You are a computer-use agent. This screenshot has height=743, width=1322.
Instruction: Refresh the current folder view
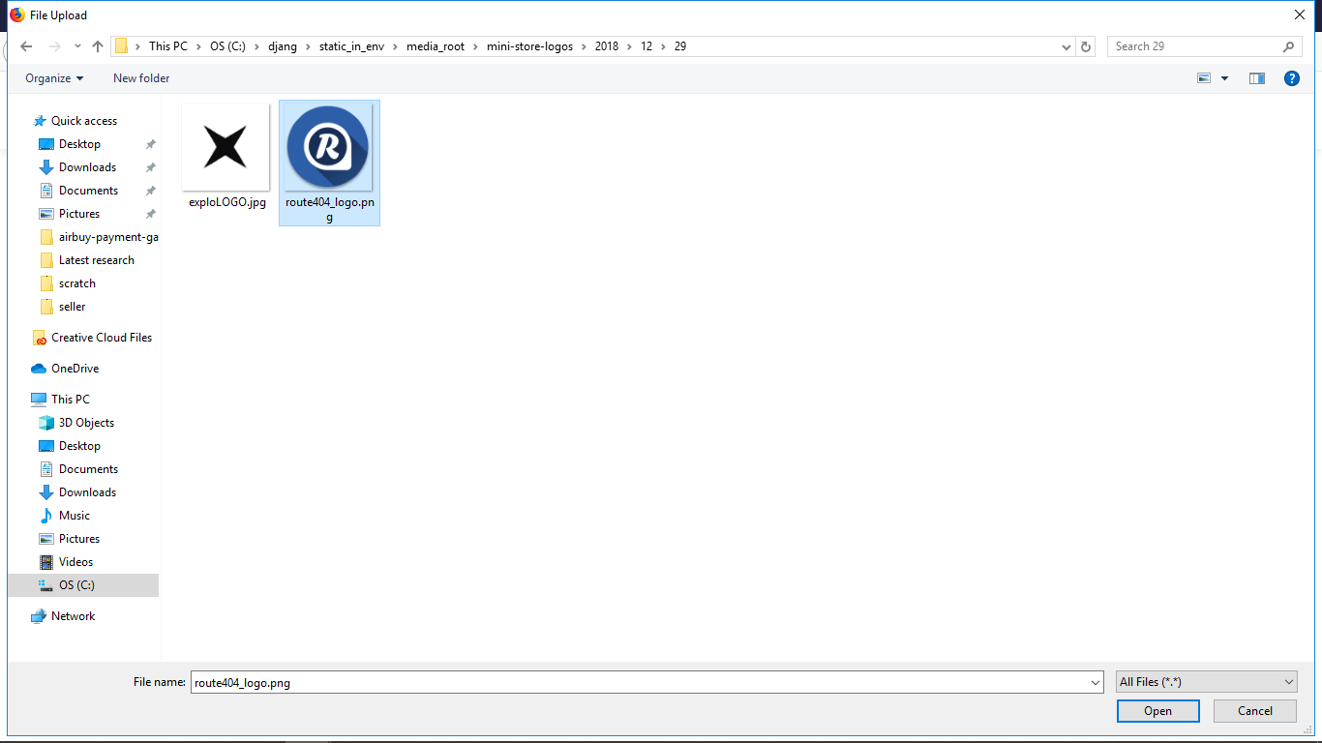(x=1086, y=46)
